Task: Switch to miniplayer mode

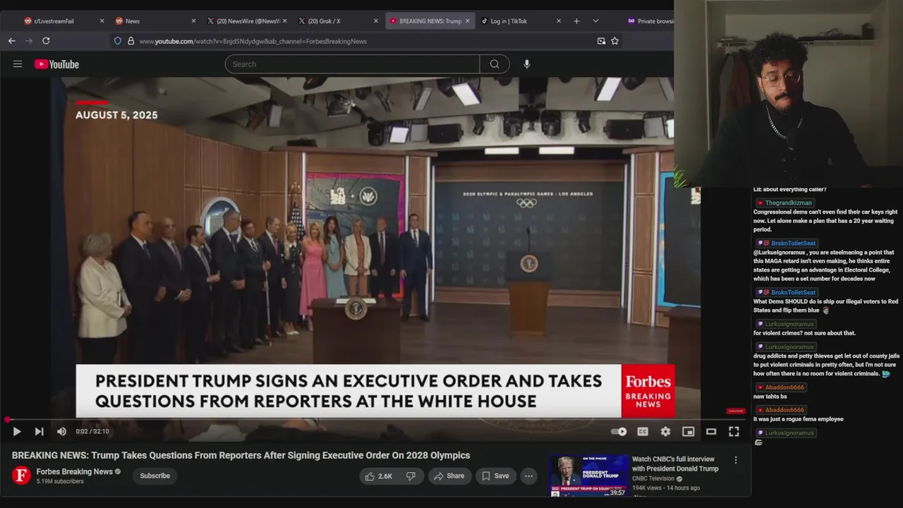Action: pos(688,432)
